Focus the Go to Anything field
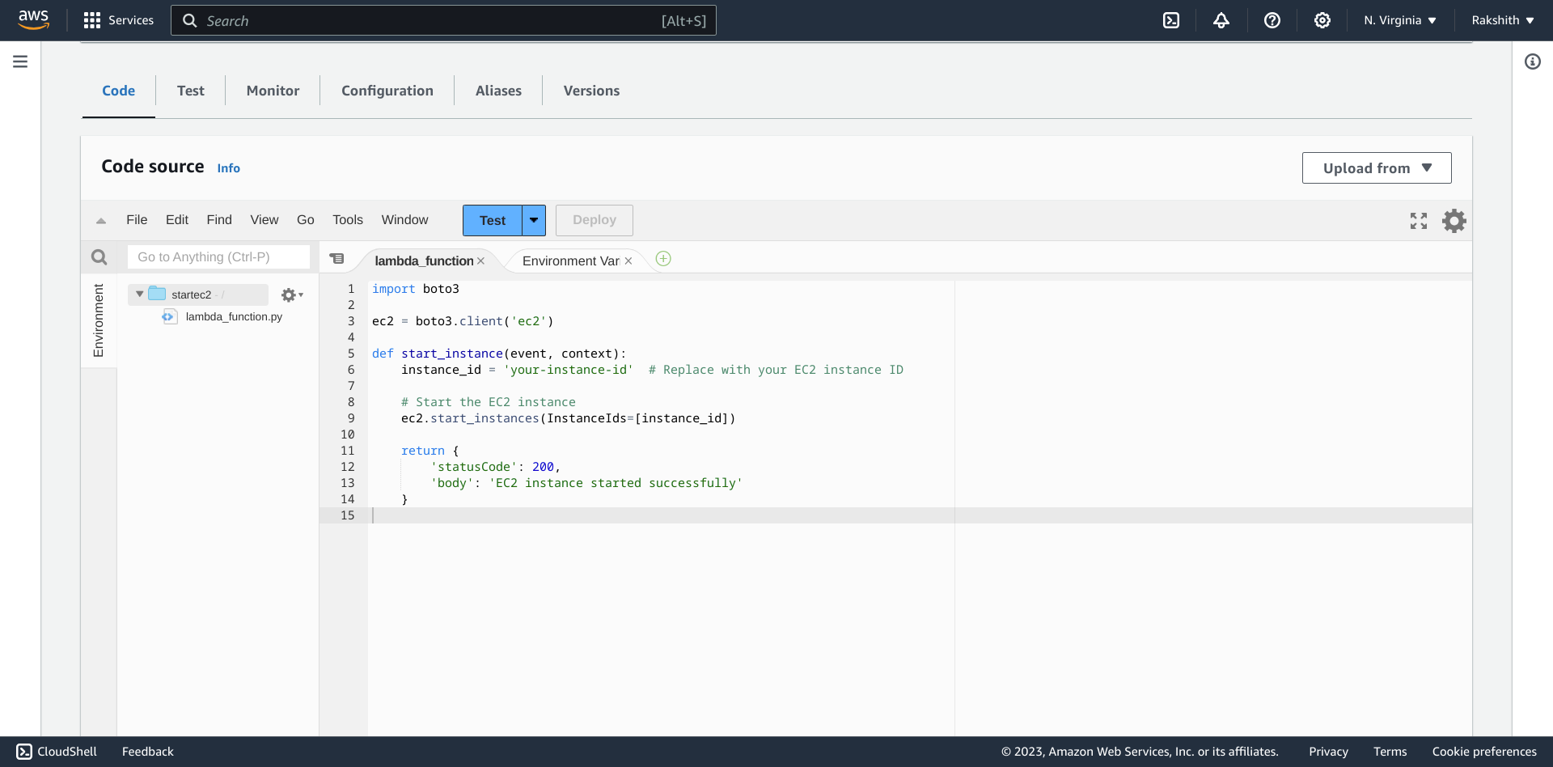The image size is (1553, 767). 218,256
